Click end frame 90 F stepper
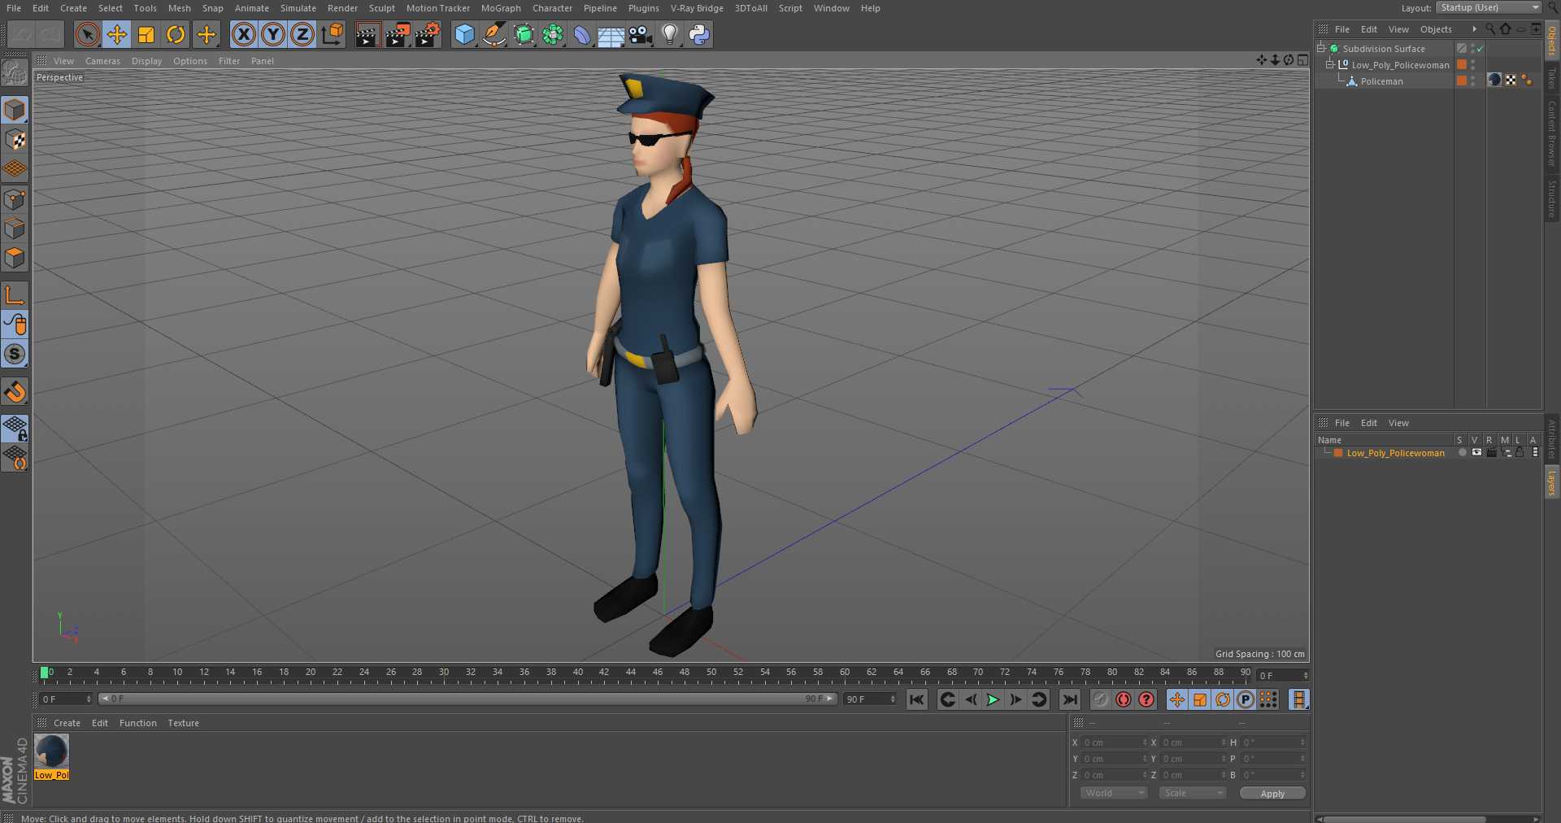This screenshot has height=823, width=1561. point(893,699)
